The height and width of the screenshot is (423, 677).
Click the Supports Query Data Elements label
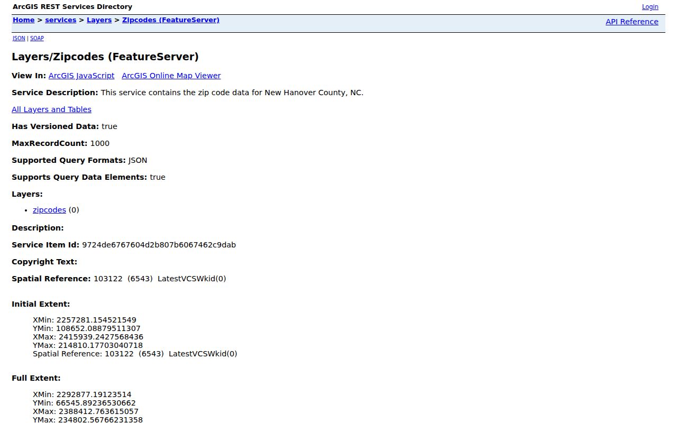79,177
